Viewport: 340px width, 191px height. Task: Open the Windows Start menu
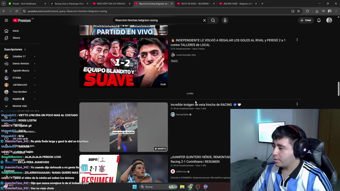point(135,187)
